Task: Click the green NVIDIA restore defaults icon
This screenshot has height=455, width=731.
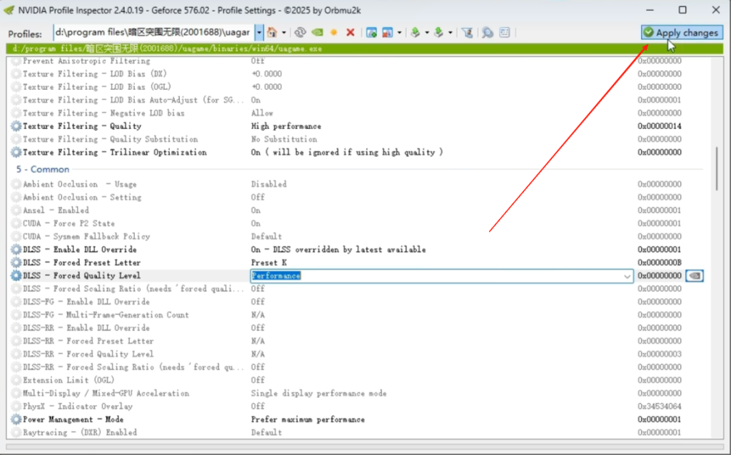Action: pyautogui.click(x=318, y=33)
